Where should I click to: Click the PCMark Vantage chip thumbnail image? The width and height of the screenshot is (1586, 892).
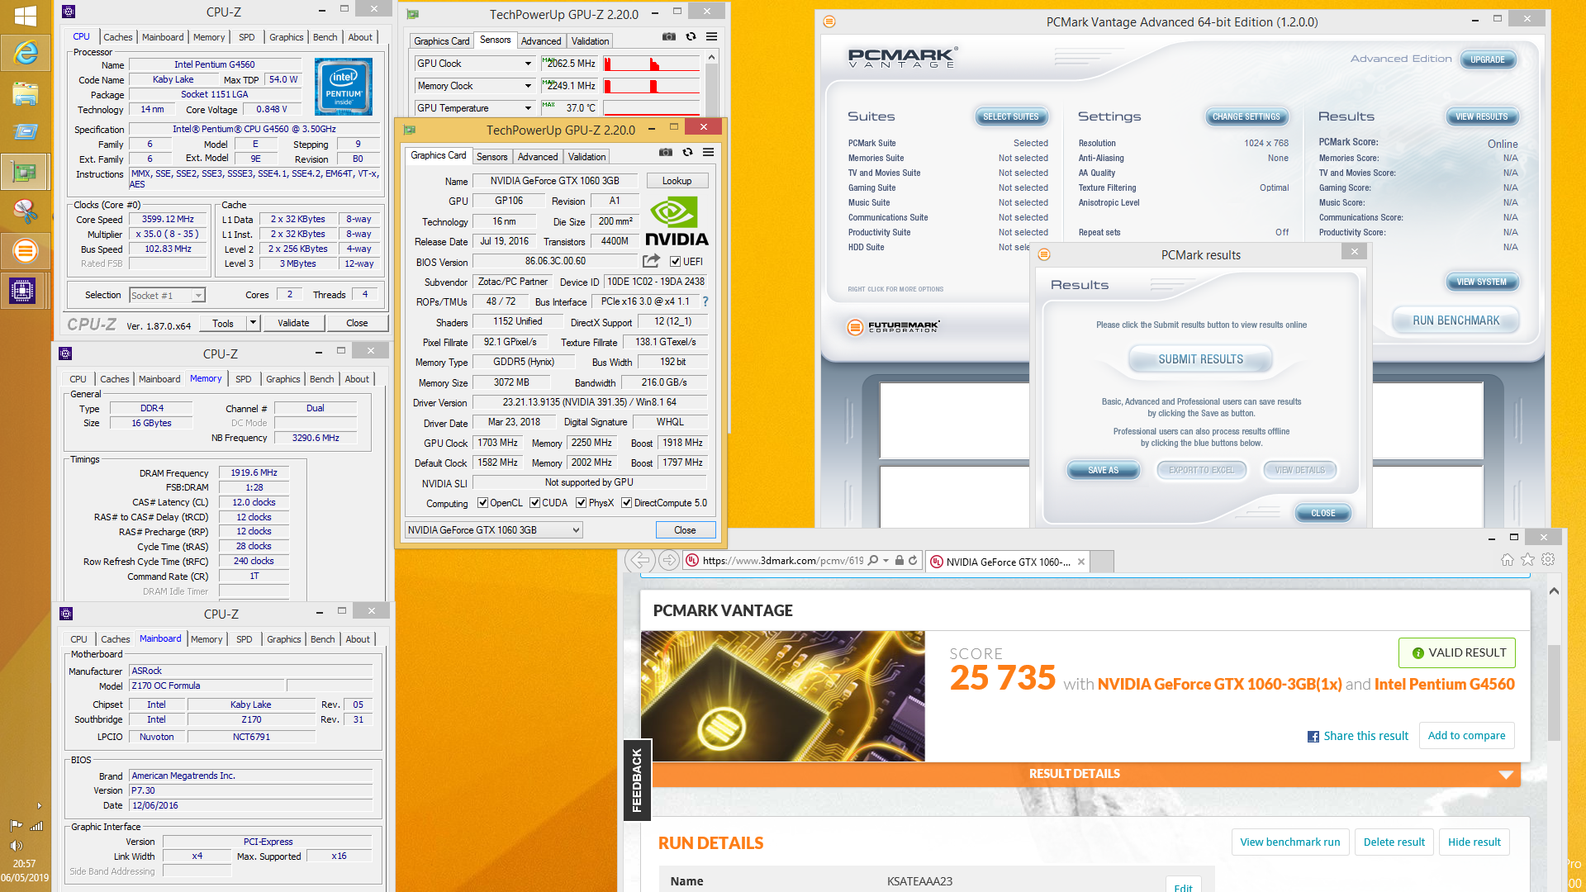click(782, 696)
